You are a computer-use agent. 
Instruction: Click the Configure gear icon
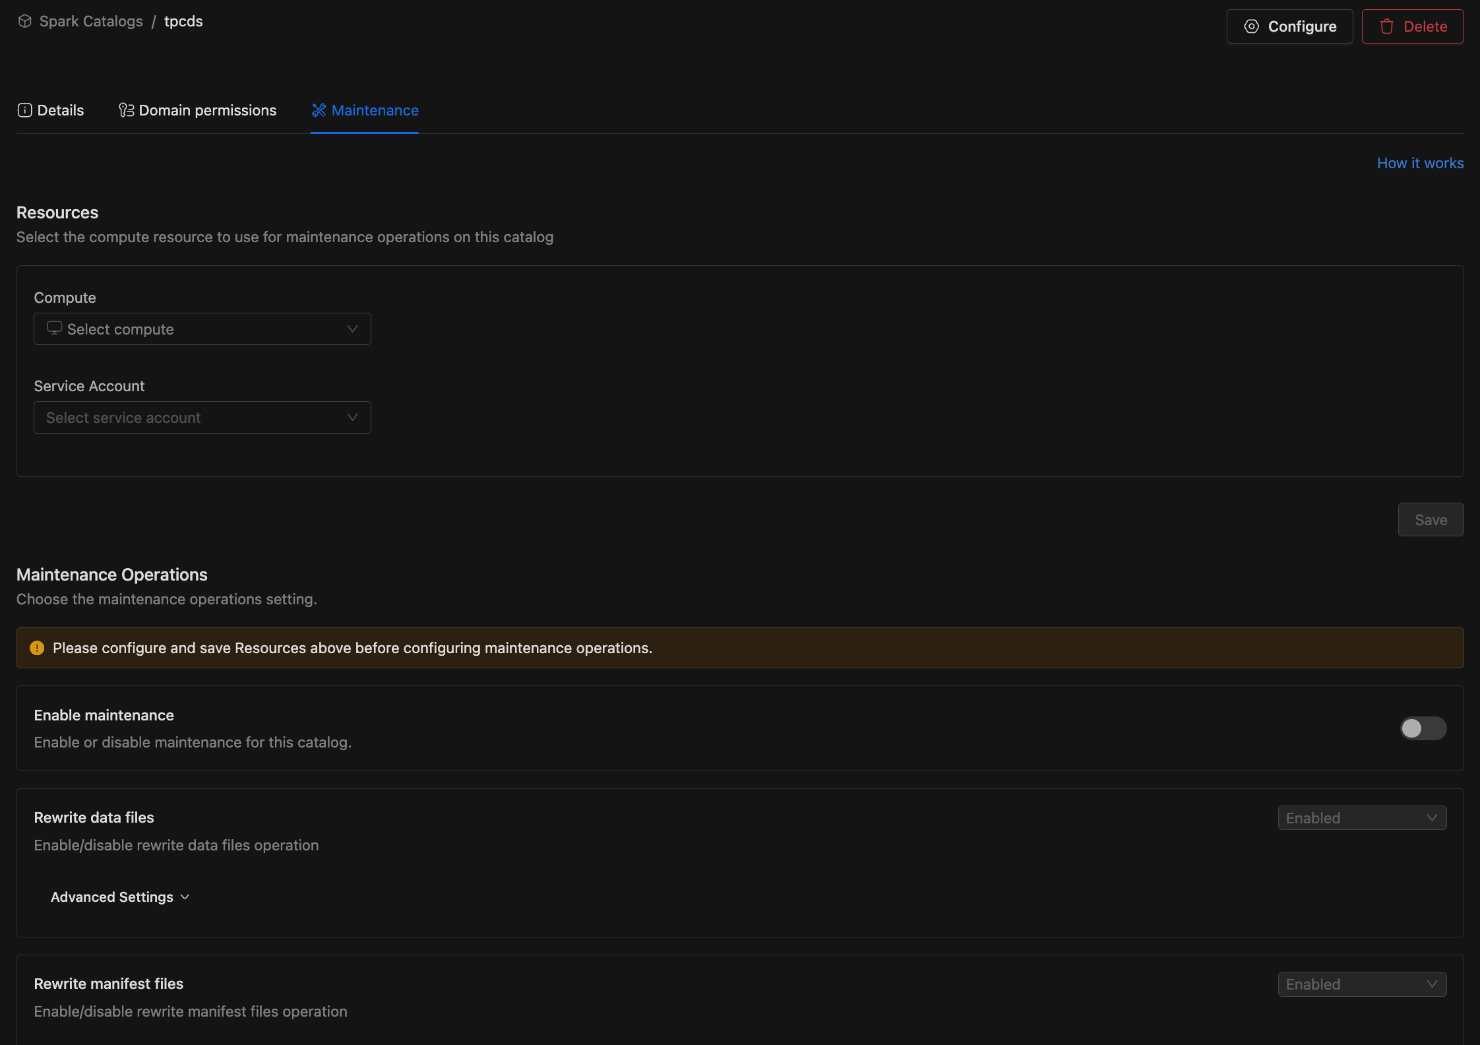[1251, 26]
